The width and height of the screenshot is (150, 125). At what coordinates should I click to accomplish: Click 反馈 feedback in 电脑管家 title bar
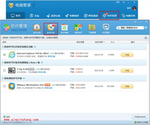[x=118, y=2]
